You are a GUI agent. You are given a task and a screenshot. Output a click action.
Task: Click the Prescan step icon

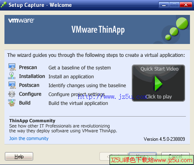click(x=12, y=67)
